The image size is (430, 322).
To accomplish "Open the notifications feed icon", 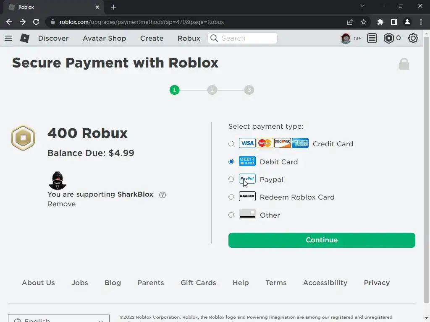I will [372, 38].
